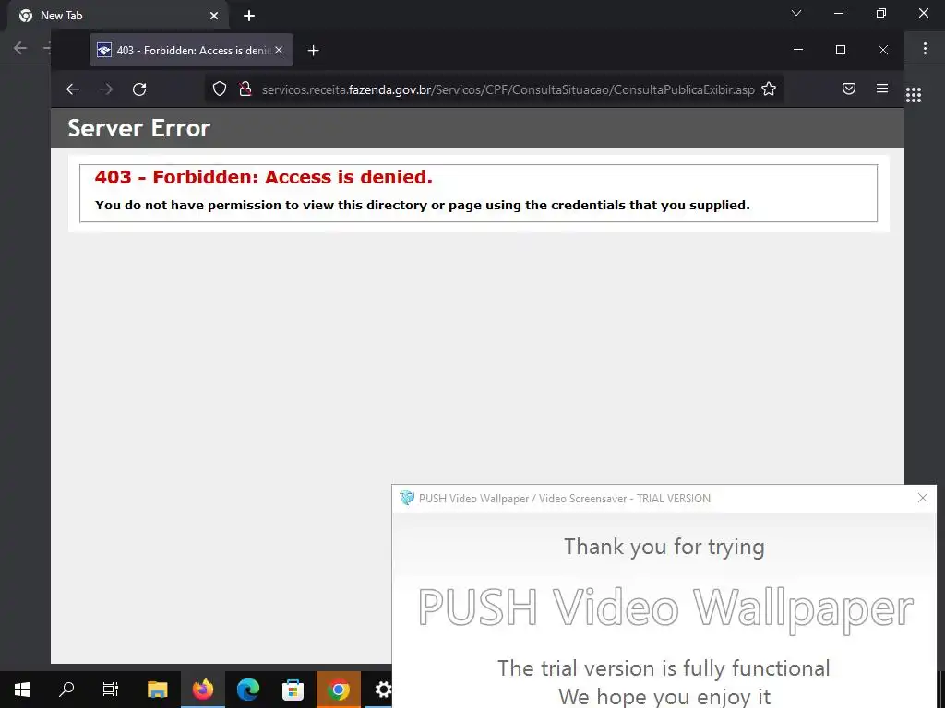Open Task View on the taskbar
This screenshot has height=708, width=945.
(111, 690)
